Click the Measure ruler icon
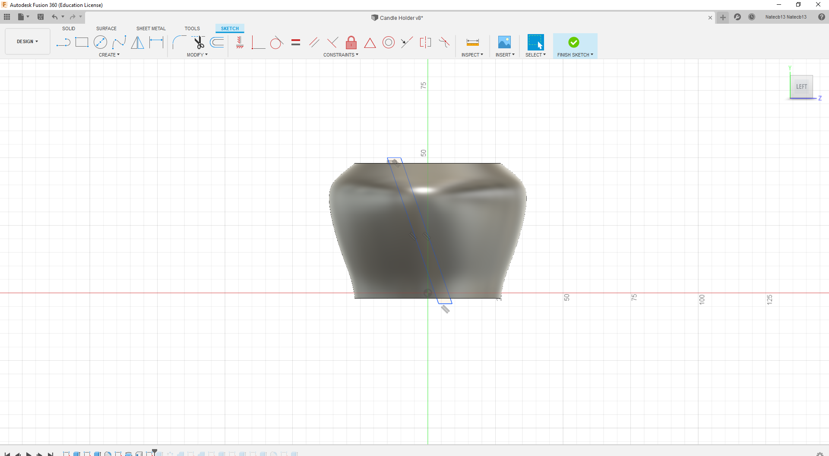Viewport: 829px width, 456px height. click(x=472, y=42)
